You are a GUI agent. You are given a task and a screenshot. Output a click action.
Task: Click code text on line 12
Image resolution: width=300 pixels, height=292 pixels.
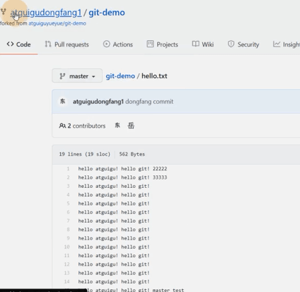tap(114, 264)
